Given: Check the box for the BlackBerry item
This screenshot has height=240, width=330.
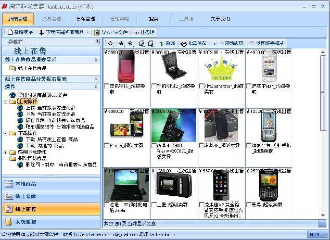Looking at the screenshot, I should pyautogui.click(x=249, y=205).
